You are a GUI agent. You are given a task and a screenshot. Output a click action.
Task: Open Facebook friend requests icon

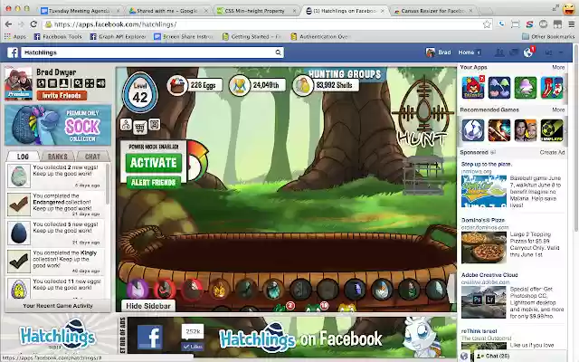(499, 52)
